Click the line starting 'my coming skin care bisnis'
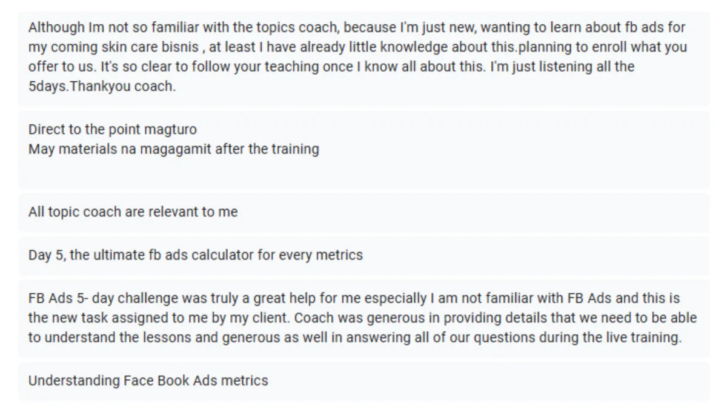This screenshot has width=727, height=409. (357, 47)
